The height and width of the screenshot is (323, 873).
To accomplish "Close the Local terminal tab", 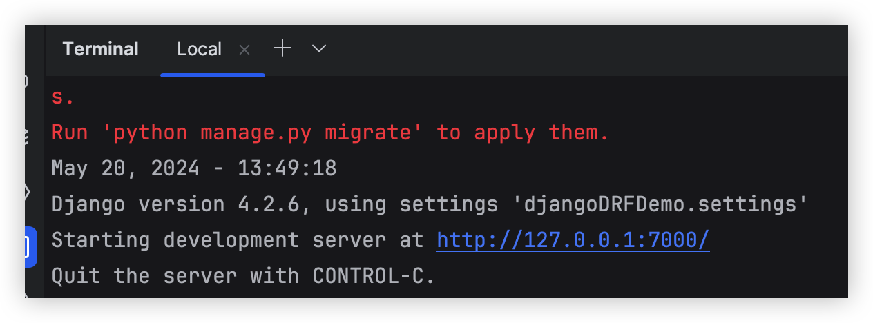I will [x=244, y=49].
